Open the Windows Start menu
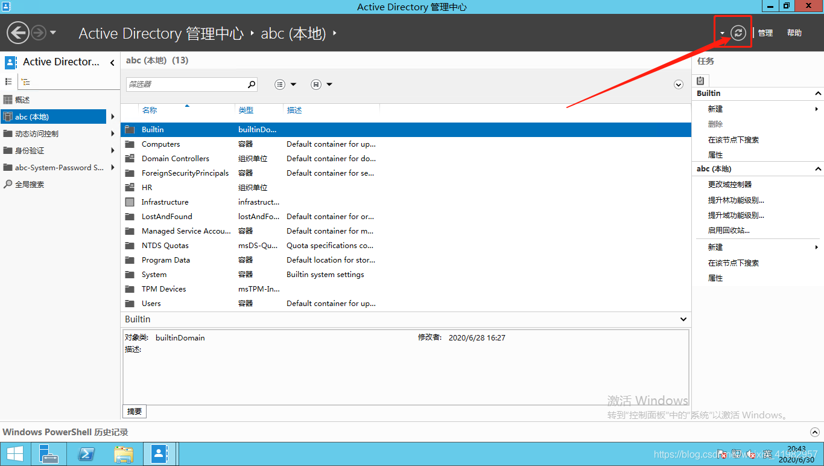Image resolution: width=824 pixels, height=466 pixels. [15, 454]
